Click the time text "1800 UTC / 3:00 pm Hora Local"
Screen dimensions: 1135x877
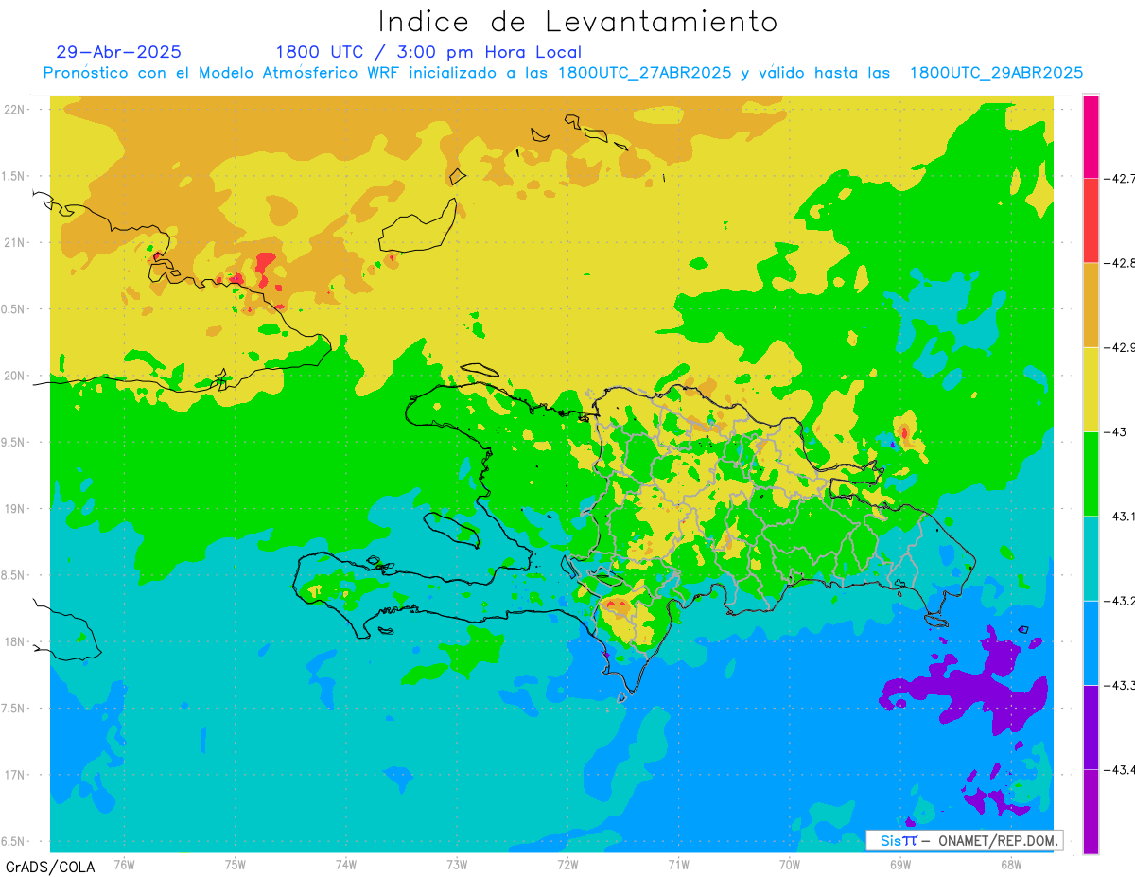pos(428,52)
